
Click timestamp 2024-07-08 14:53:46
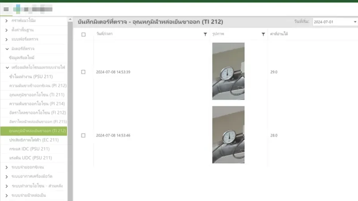(113, 136)
